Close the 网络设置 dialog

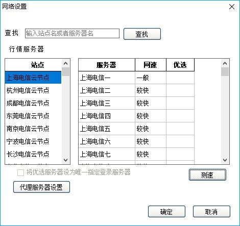(x=232, y=7)
